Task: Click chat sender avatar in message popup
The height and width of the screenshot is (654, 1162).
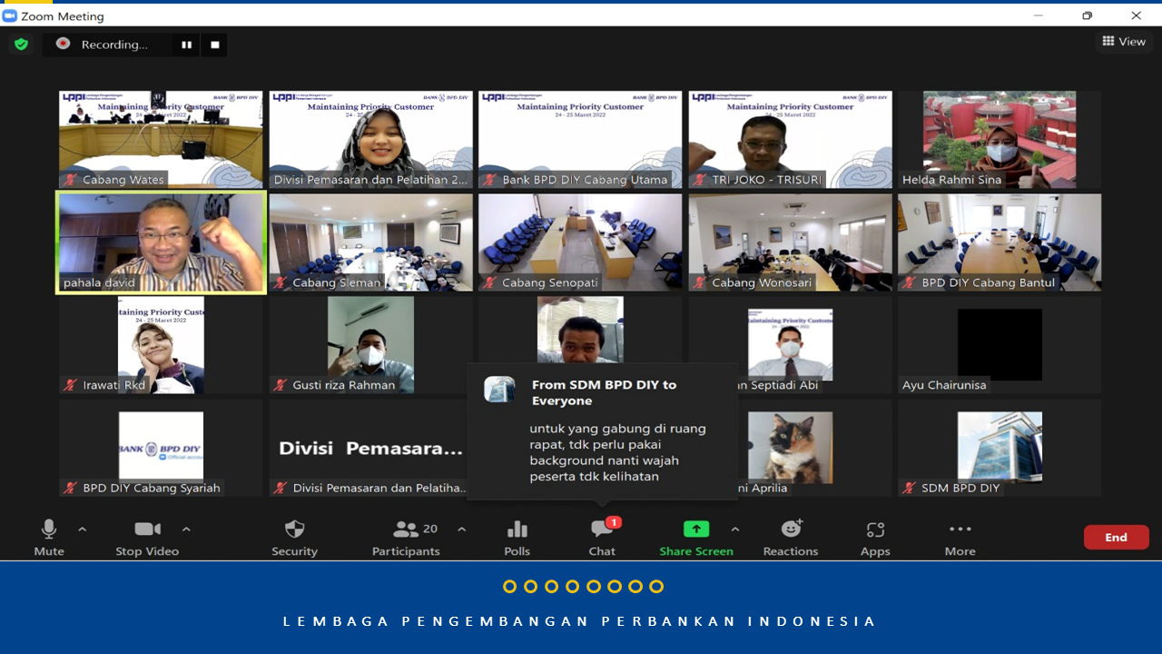Action: [499, 389]
